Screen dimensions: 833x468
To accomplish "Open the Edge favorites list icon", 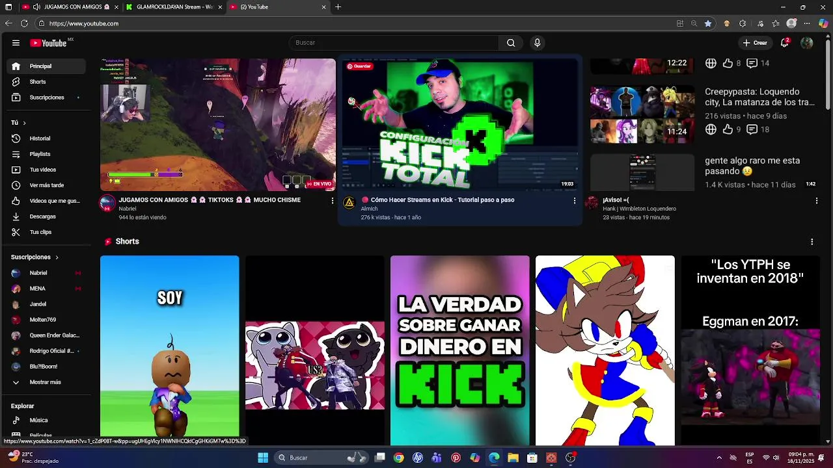I will (x=776, y=23).
